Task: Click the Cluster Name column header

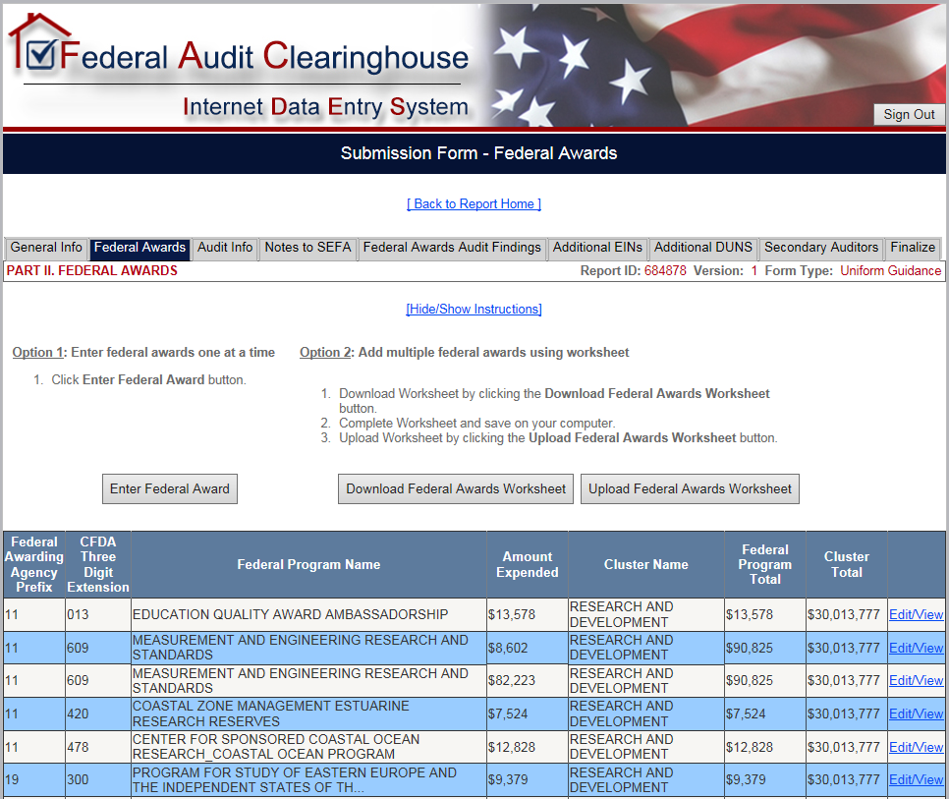Action: coord(645,565)
